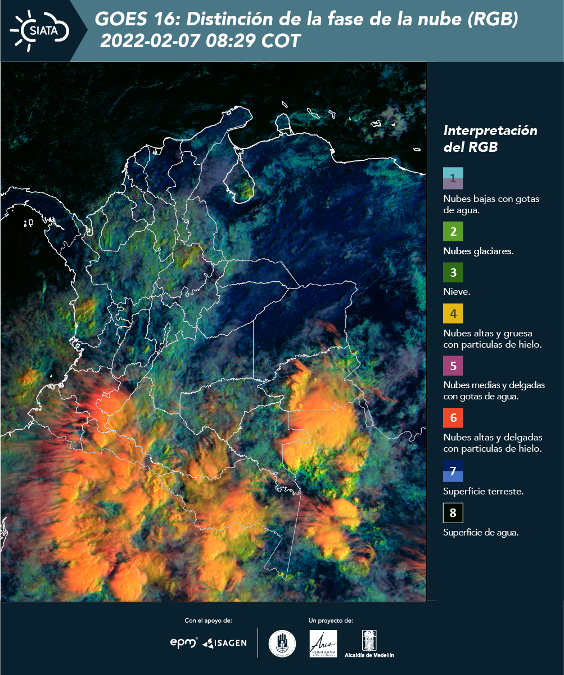Click the SIATA logo in the header
This screenshot has height=675, width=564.
[x=39, y=30]
